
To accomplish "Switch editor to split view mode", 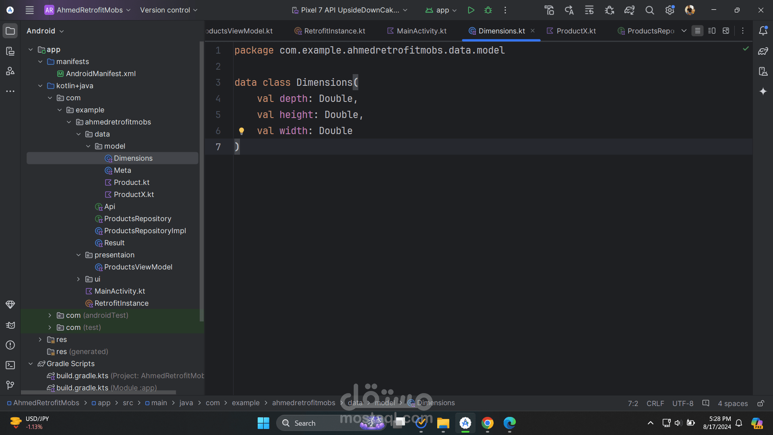I will tap(712, 31).
